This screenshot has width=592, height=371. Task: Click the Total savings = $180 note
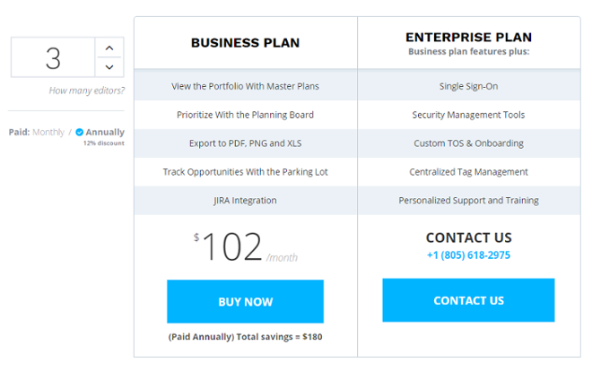[245, 337]
